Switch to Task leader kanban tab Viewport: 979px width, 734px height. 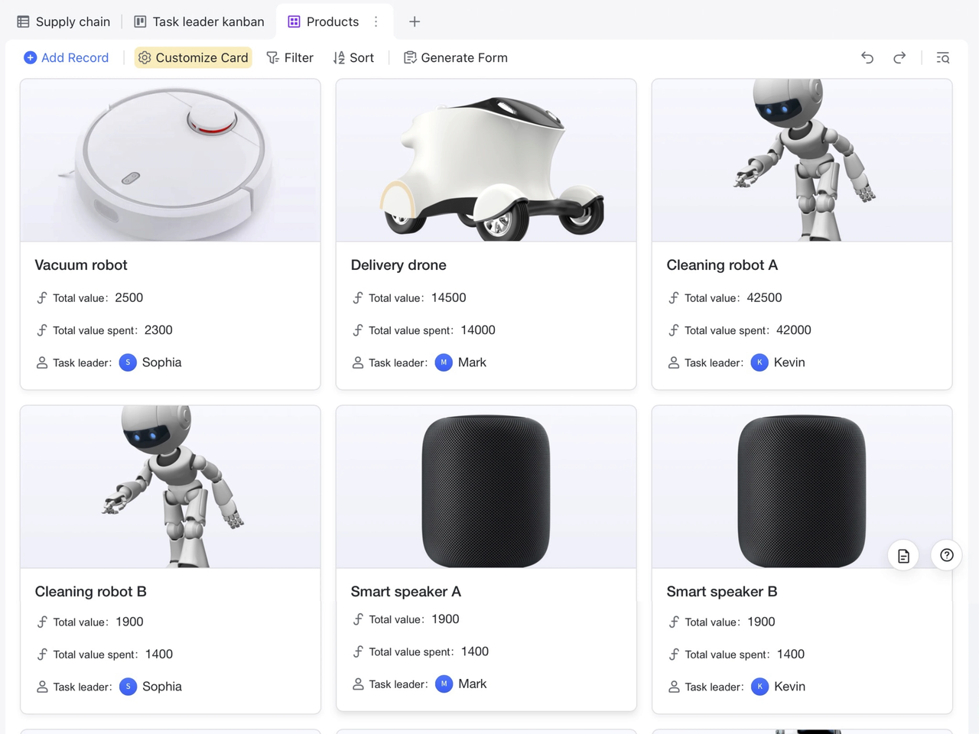tap(199, 21)
